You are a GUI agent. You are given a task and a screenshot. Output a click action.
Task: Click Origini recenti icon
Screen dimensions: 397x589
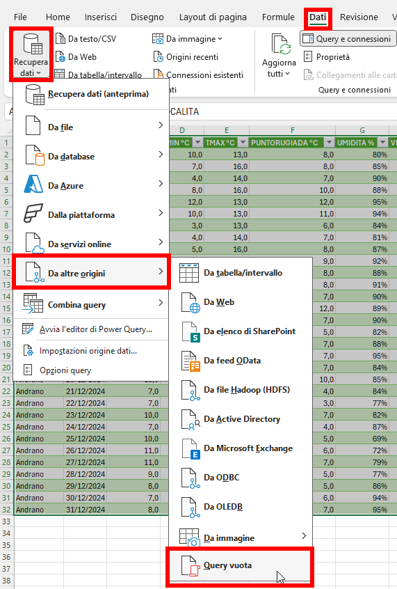(158, 56)
